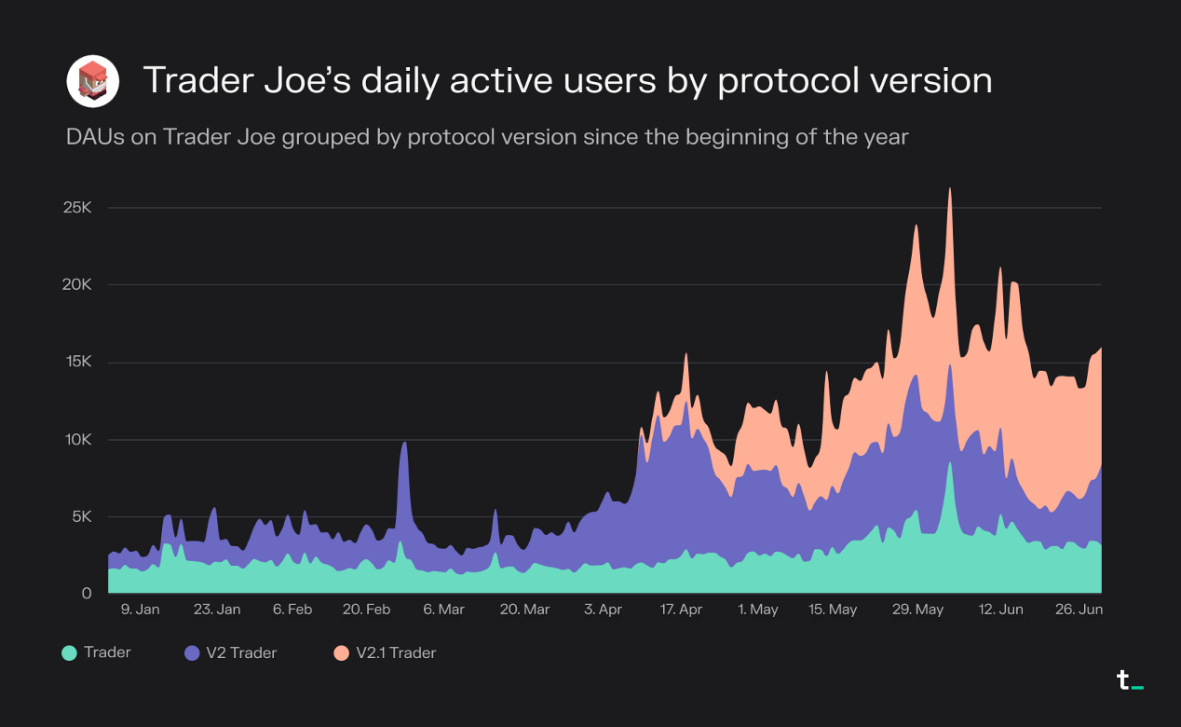Click the purple V2 Trader legend dot
The height and width of the screenshot is (727, 1181).
pyautogui.click(x=192, y=653)
